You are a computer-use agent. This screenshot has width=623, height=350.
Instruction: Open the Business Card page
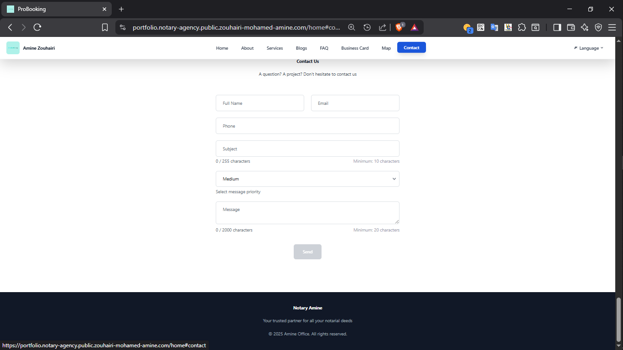click(355, 48)
